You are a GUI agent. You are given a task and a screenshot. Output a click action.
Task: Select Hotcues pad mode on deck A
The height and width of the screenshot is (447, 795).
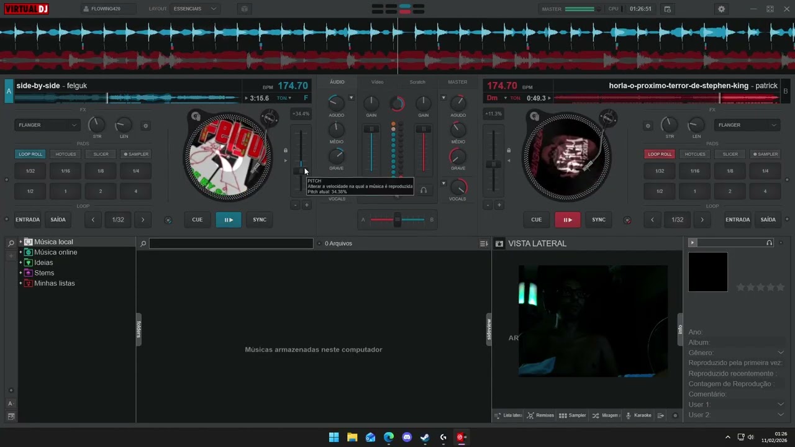[66, 154]
